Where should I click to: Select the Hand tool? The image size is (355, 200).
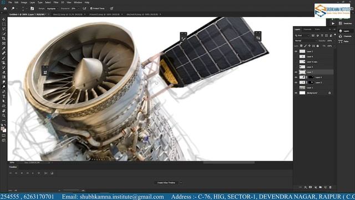coord(4,111)
